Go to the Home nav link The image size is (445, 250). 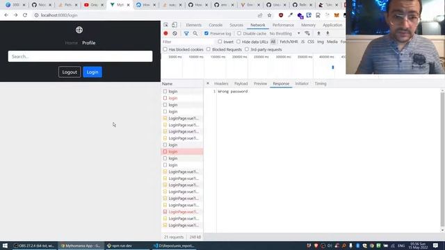tap(71, 43)
